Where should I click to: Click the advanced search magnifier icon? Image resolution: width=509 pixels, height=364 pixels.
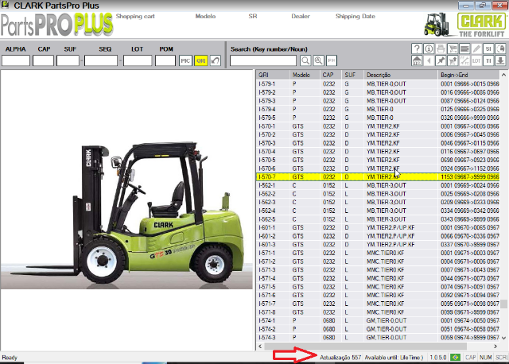(318, 60)
